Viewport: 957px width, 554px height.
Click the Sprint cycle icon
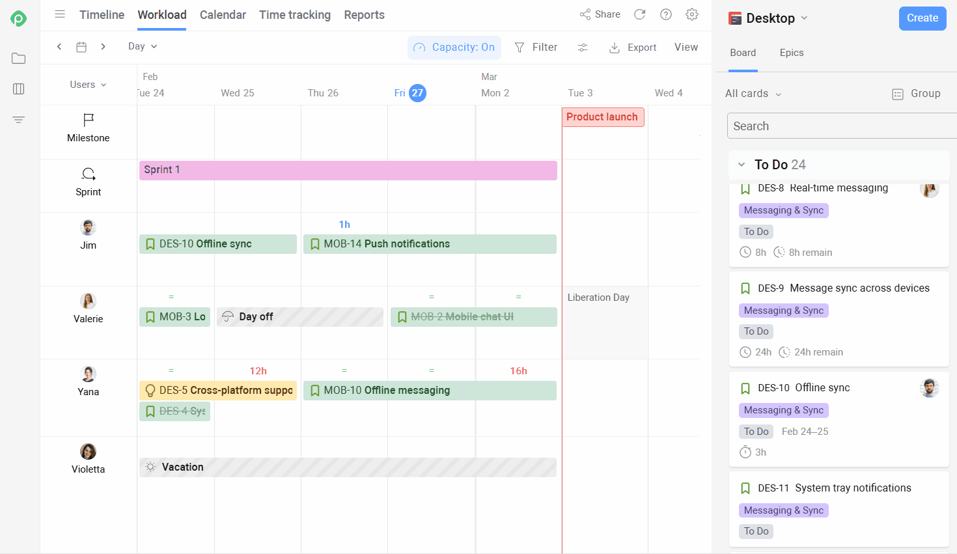click(x=89, y=174)
